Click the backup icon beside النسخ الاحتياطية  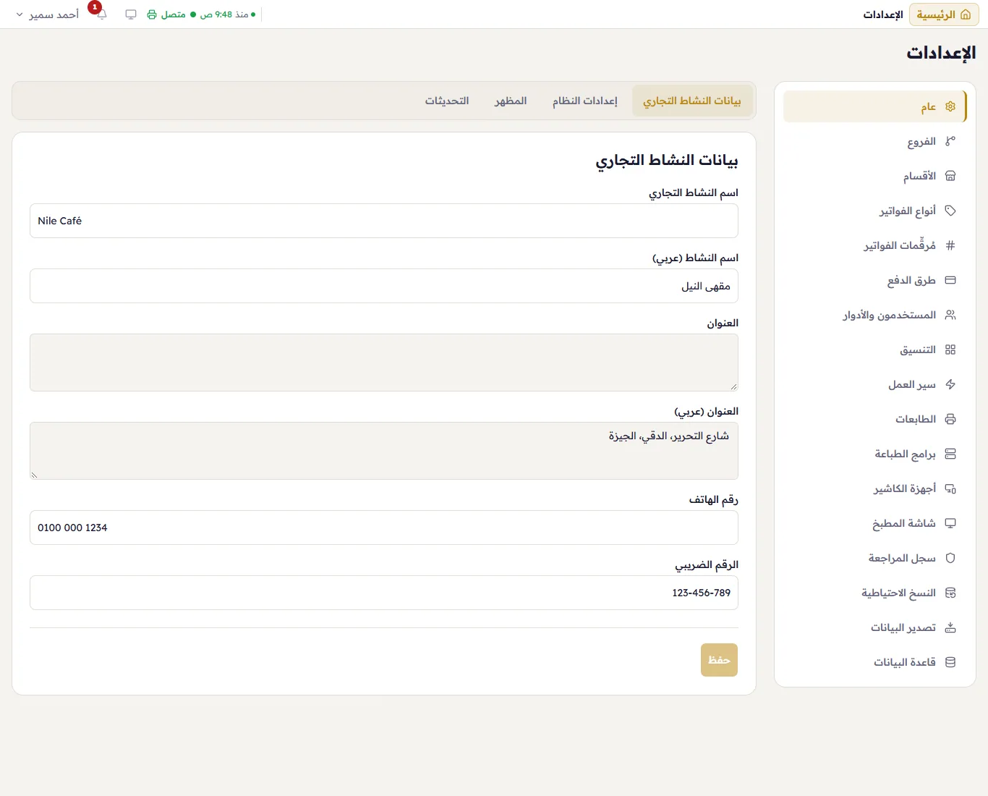pos(950,593)
